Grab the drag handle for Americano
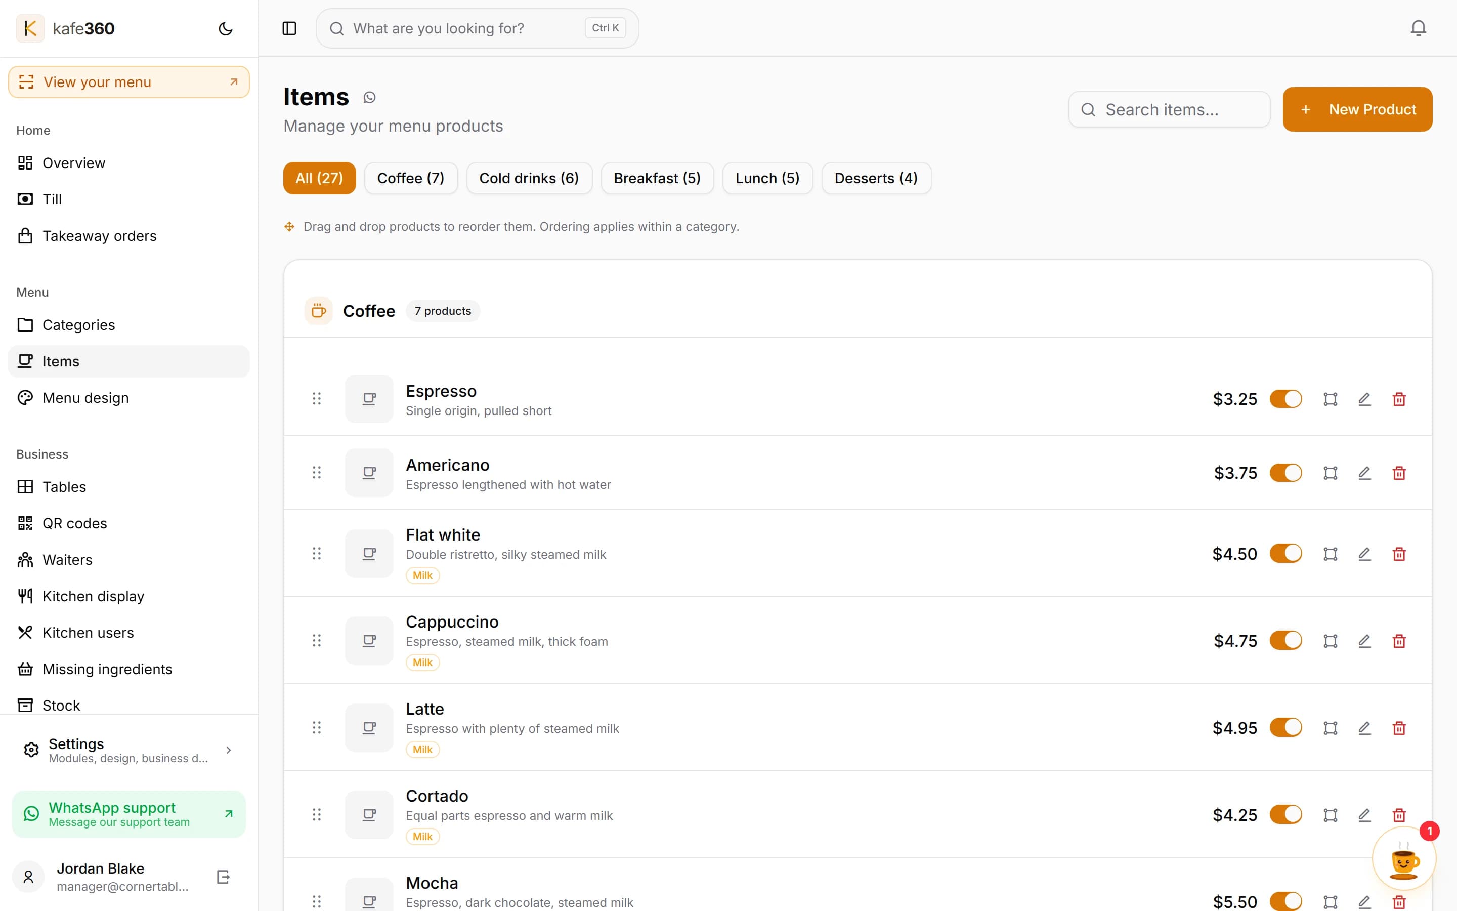The width and height of the screenshot is (1457, 911). click(317, 473)
